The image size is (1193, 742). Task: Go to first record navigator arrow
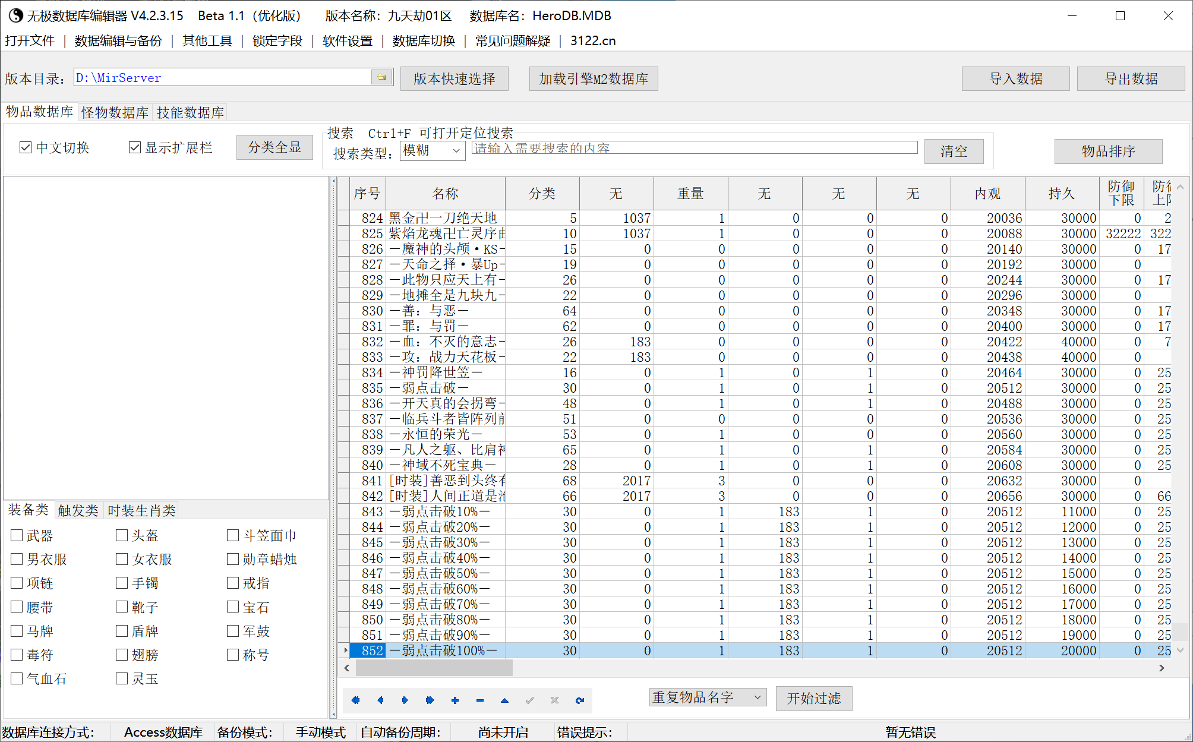pos(355,700)
